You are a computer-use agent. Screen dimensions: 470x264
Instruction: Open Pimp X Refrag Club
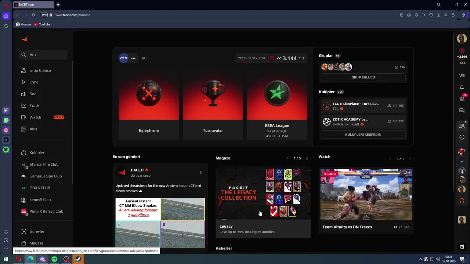click(46, 211)
